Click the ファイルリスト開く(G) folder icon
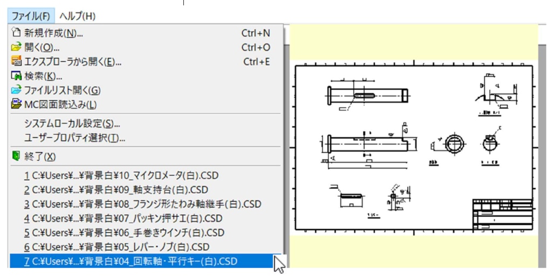The width and height of the screenshot is (552, 278). 16,90
